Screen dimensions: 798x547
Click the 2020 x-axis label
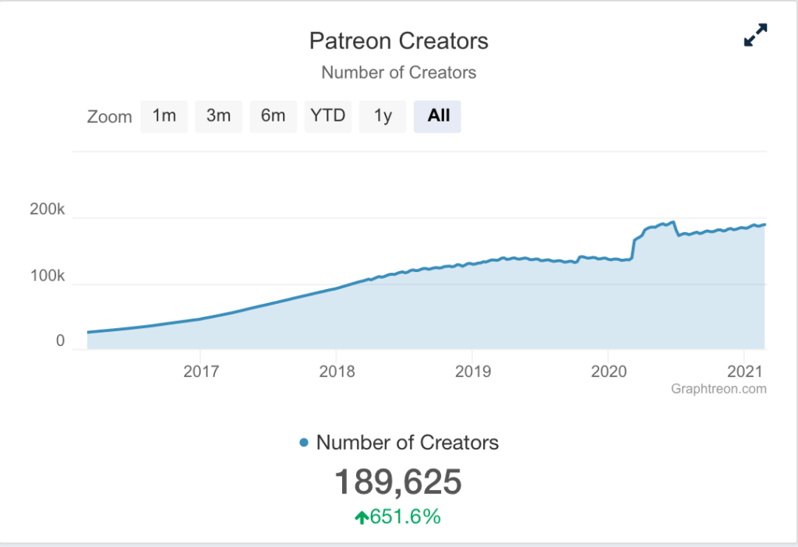(609, 372)
